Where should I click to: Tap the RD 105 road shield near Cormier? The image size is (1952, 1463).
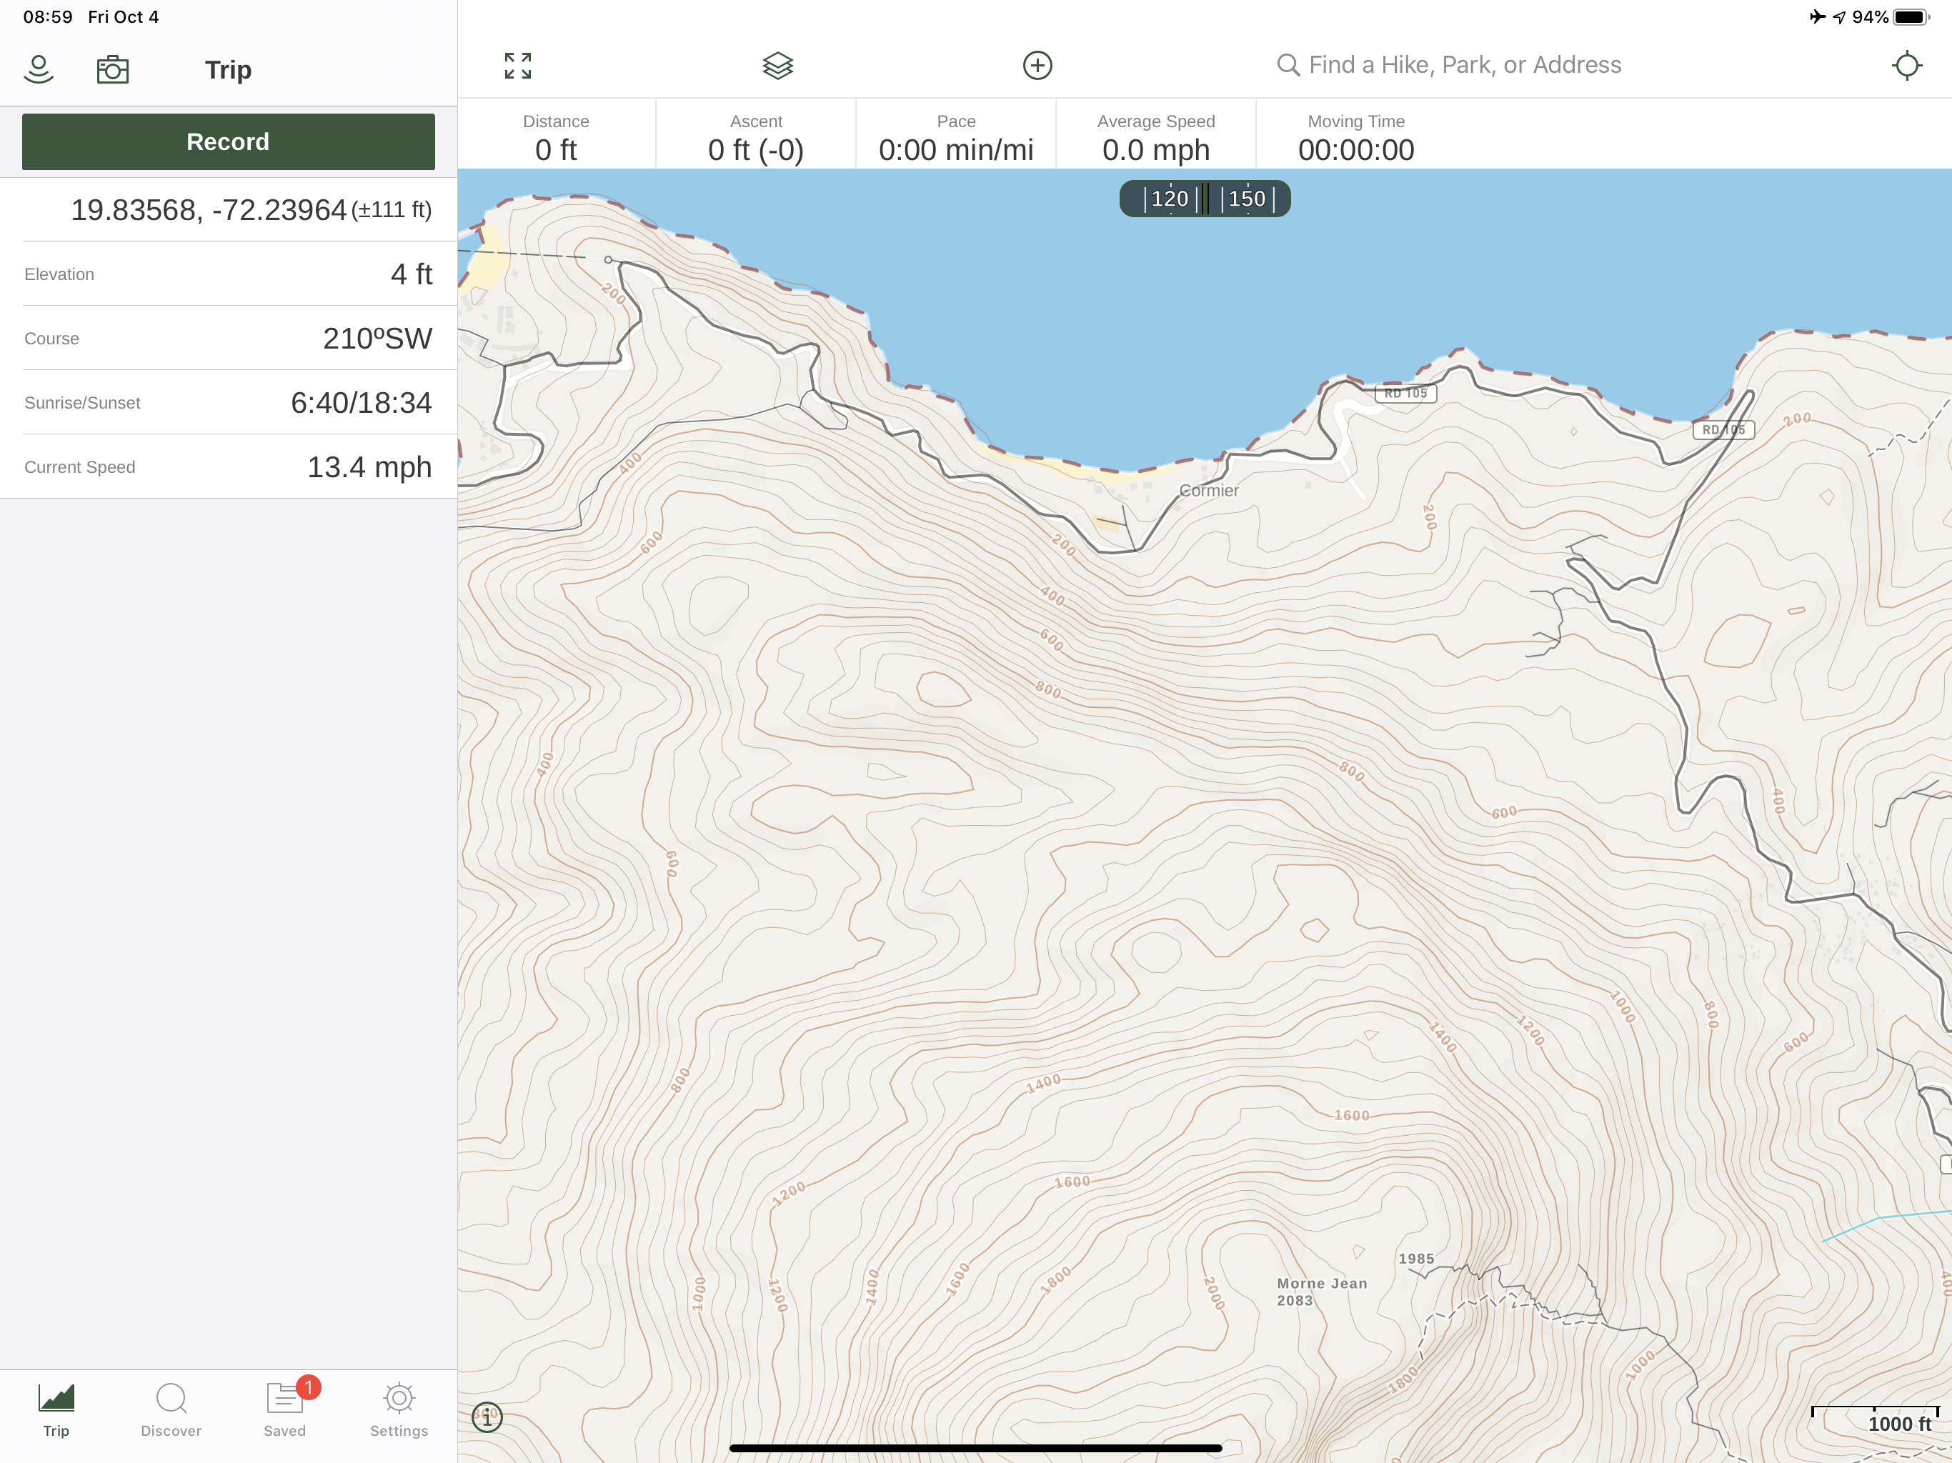point(1405,394)
